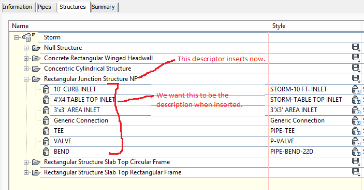Expand Concentric Cylindrical Structure family

pyautogui.click(x=26, y=69)
